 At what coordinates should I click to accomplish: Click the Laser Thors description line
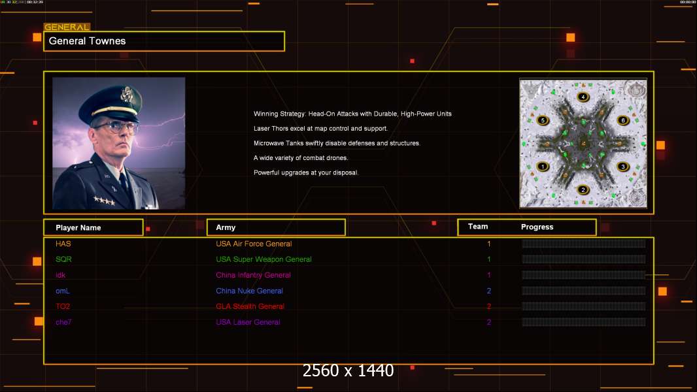tap(320, 128)
